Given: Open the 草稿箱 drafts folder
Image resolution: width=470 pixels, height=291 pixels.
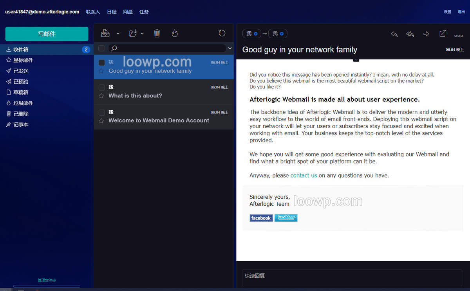Looking at the screenshot, I should (47, 92).
